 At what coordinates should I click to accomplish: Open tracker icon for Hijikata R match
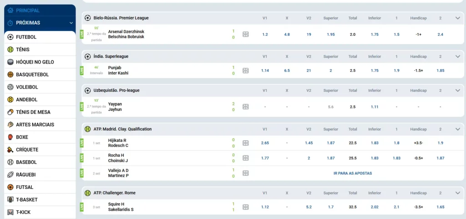click(x=245, y=143)
